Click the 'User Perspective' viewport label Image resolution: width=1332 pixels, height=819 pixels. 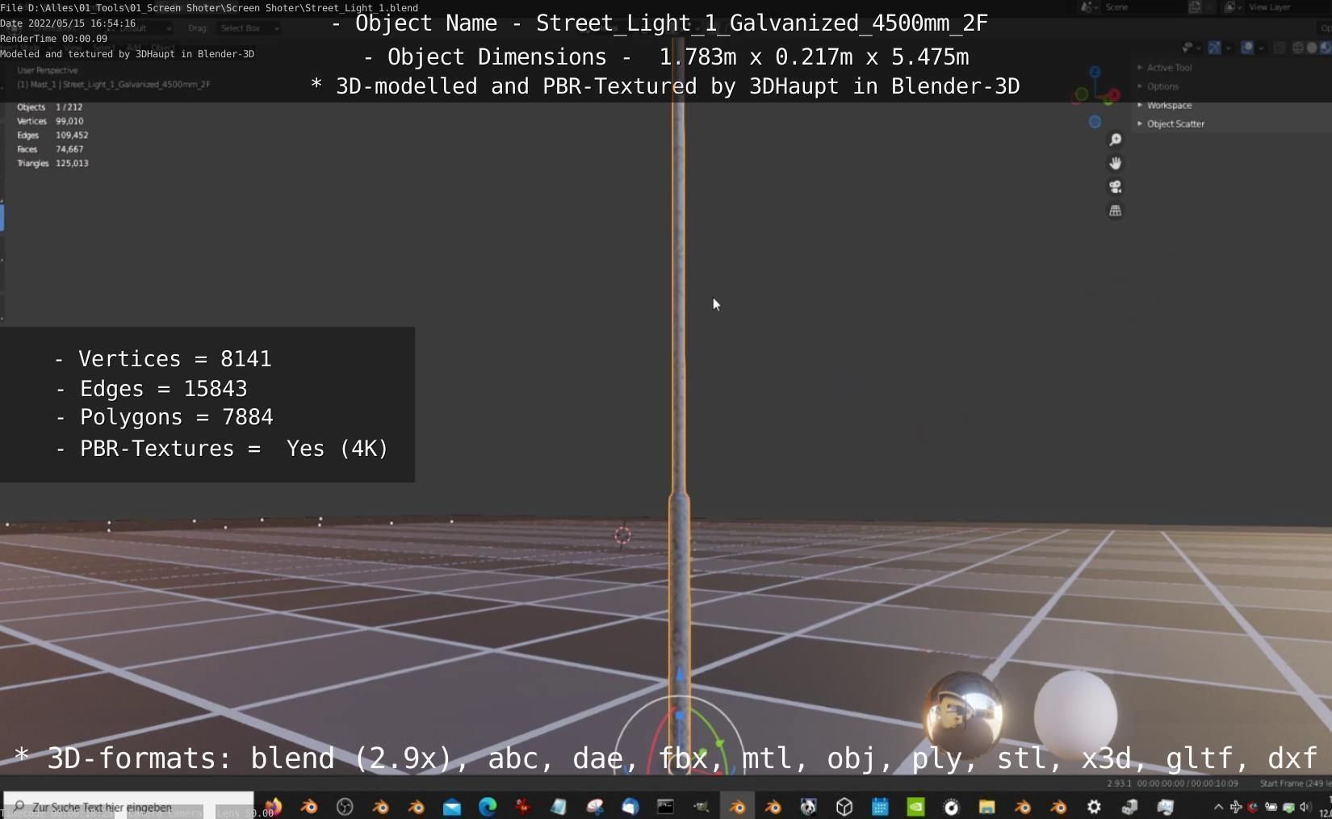coord(48,71)
